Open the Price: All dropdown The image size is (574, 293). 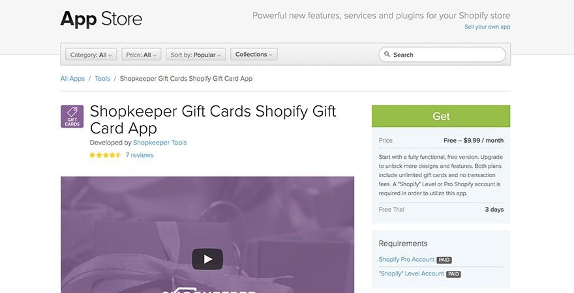(142, 55)
